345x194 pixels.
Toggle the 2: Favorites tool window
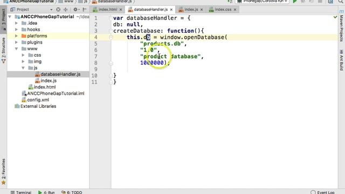(3, 171)
